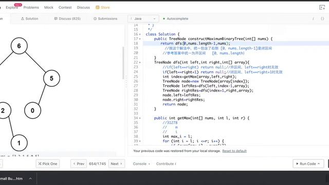The image size is (329, 185).
Task: Click downloaded file 'mall Bu....htm' in bar
Action: (11, 179)
